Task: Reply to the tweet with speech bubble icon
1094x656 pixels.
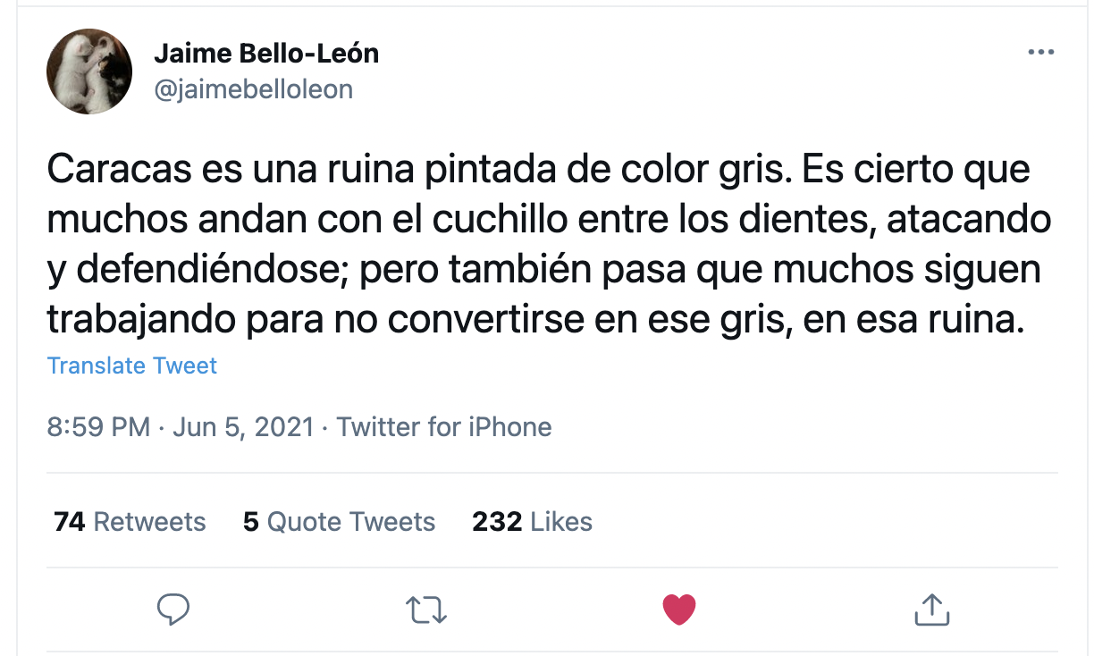Action: click(x=173, y=610)
